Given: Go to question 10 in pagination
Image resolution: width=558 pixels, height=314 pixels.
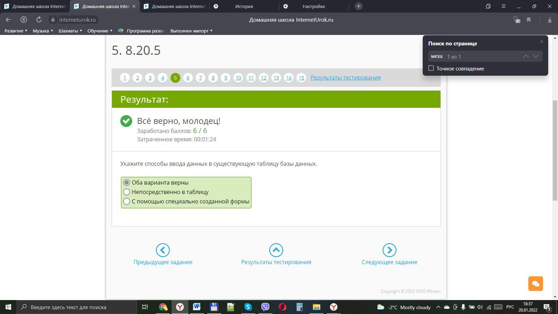Looking at the screenshot, I should 238,78.
